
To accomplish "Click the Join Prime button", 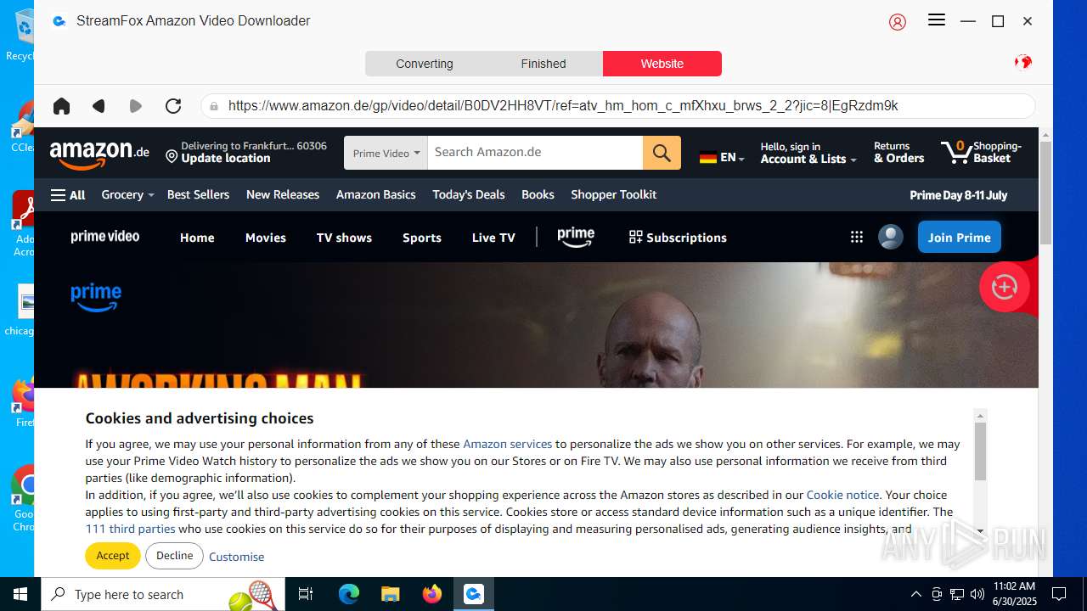I will tap(960, 238).
